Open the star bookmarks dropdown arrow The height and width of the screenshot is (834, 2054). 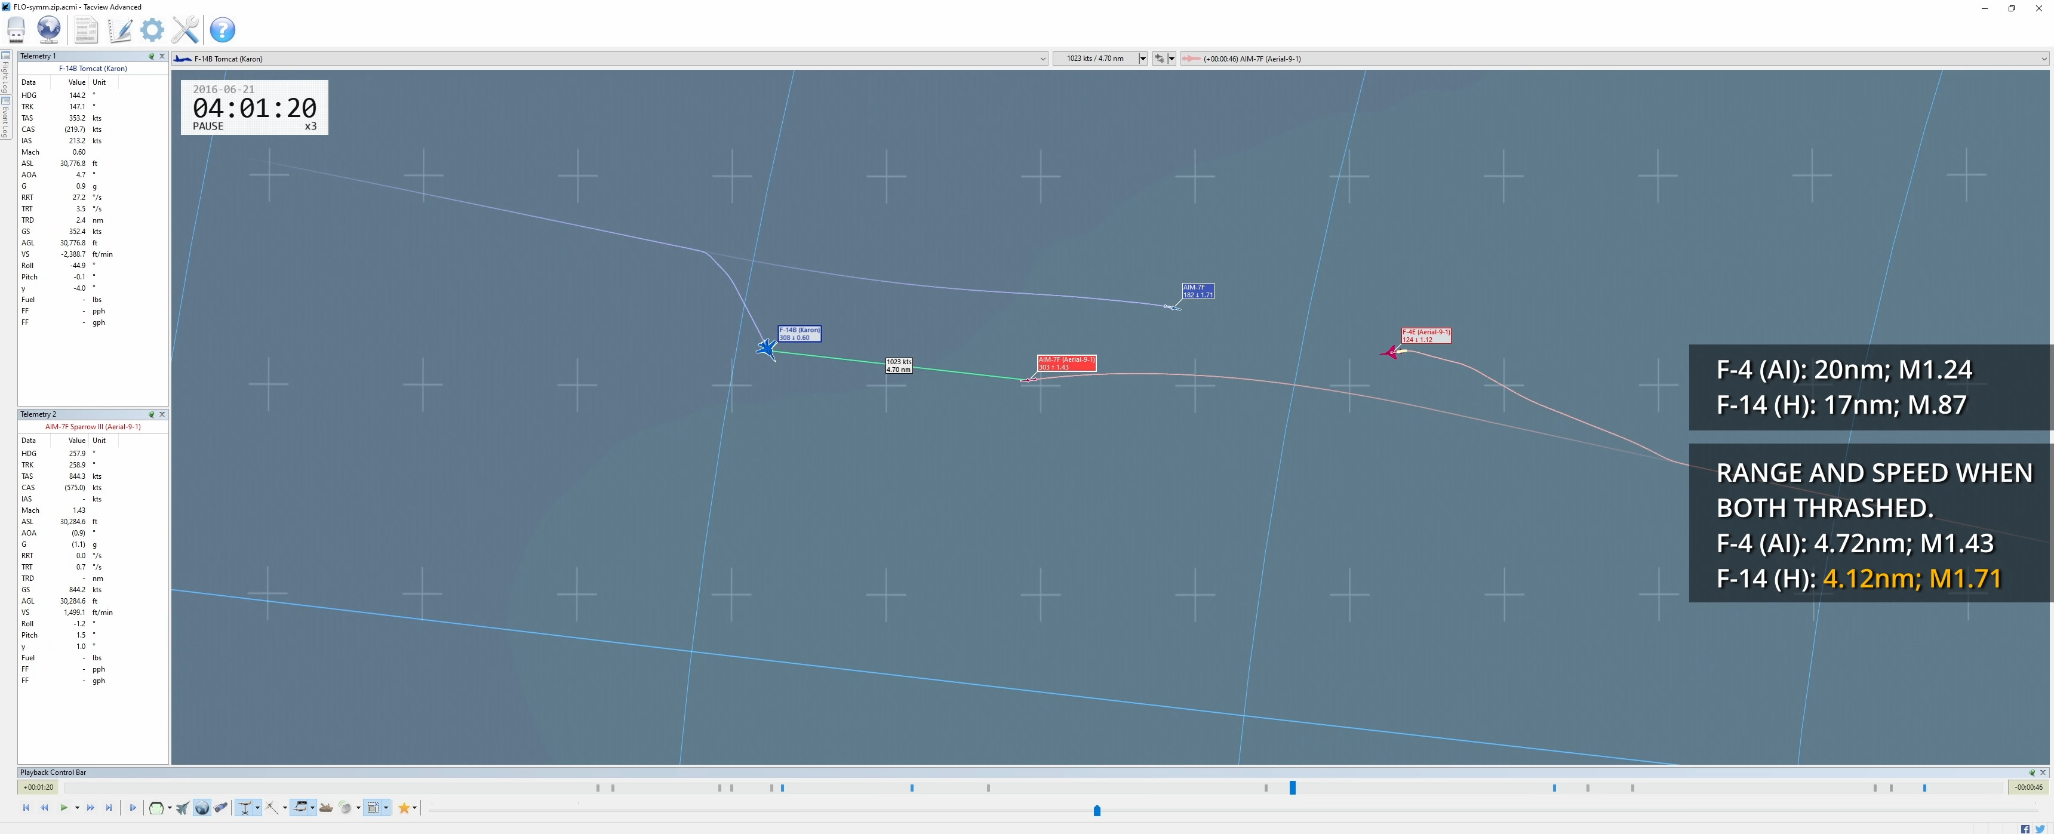(414, 808)
